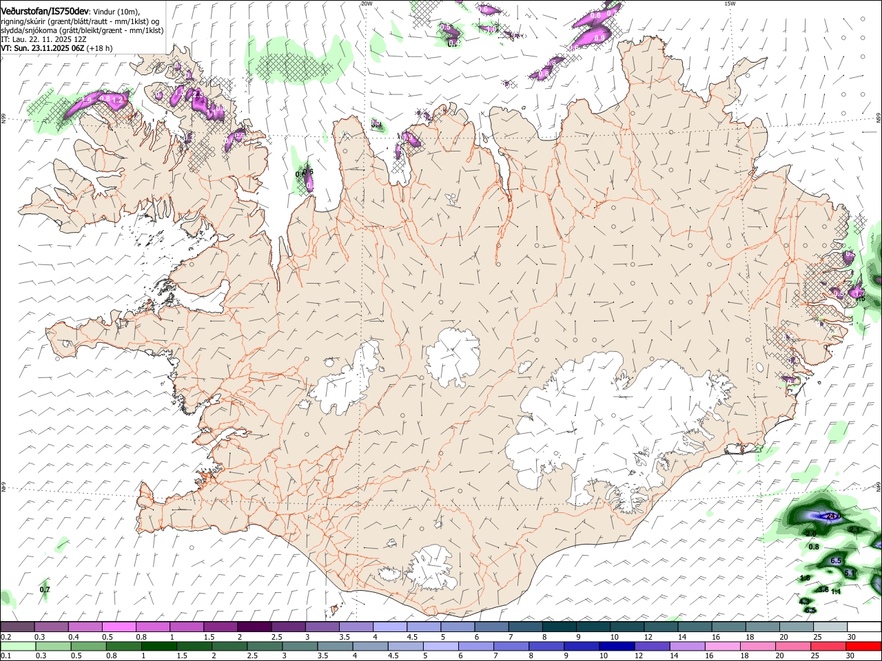
Task: Click the 0.2 label under the upper scale
Action: click(5, 637)
